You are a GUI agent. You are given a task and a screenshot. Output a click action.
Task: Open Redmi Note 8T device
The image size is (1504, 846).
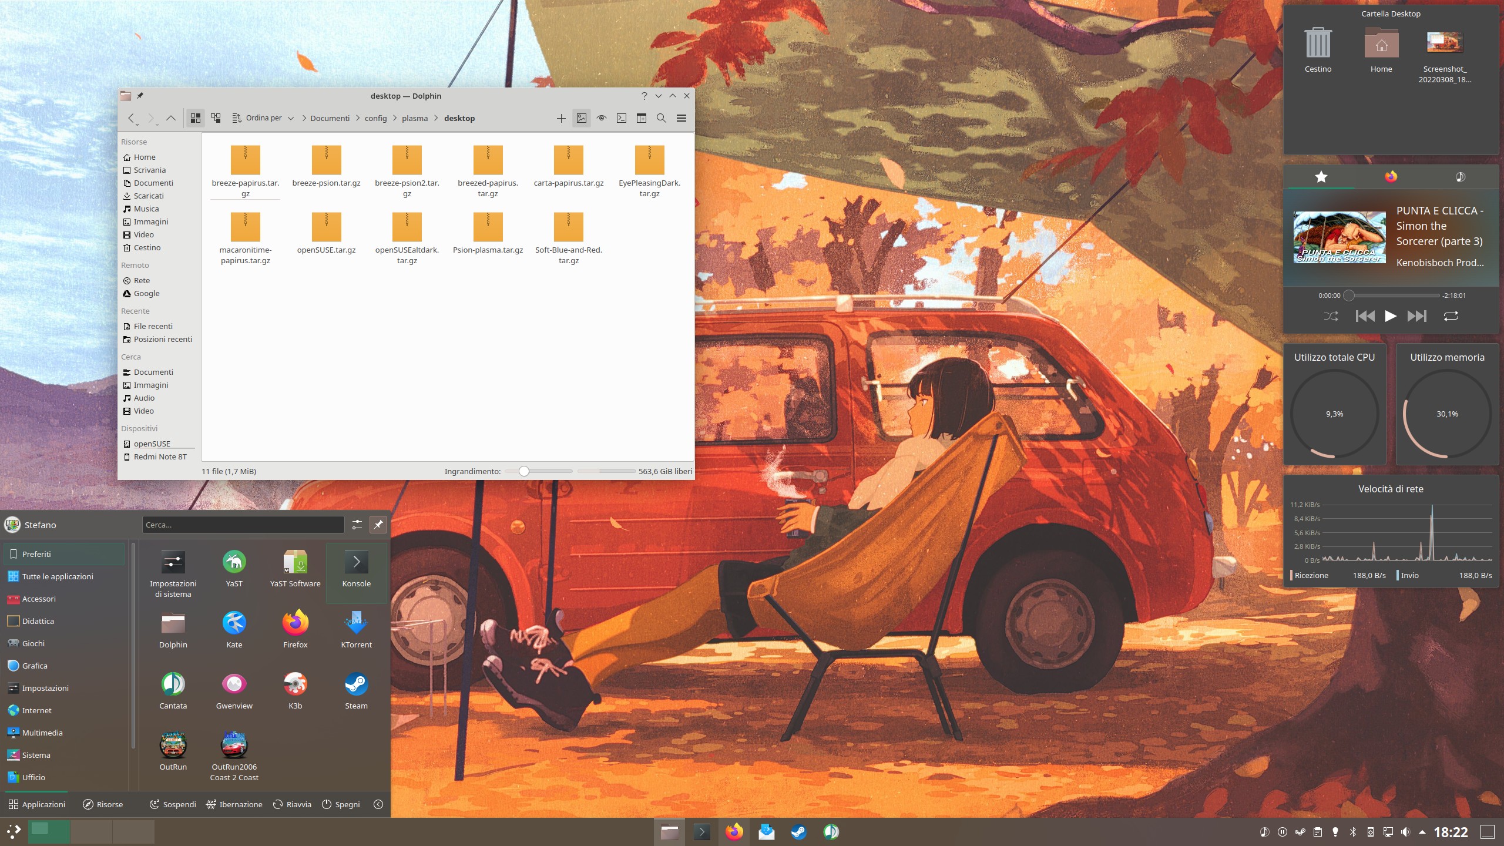pyautogui.click(x=157, y=456)
